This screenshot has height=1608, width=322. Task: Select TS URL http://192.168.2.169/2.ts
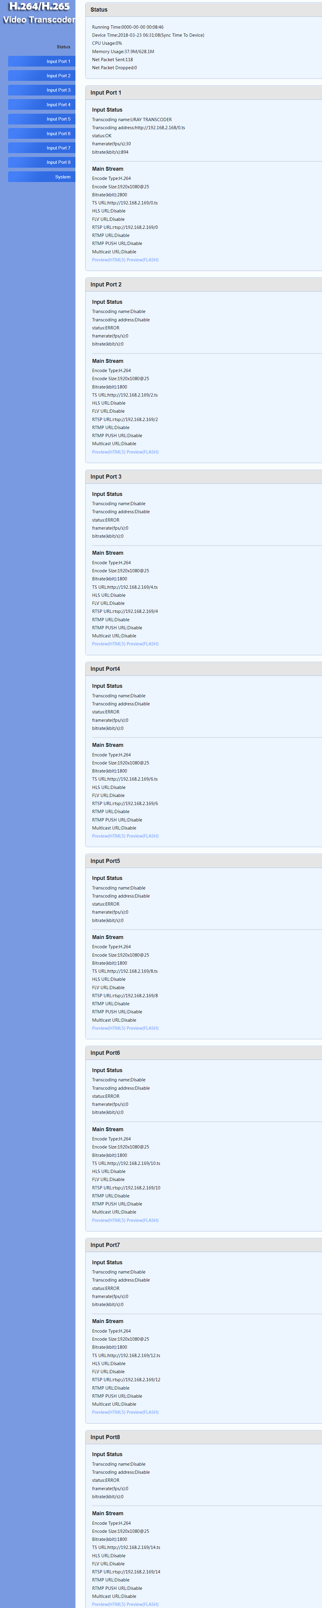coord(125,395)
